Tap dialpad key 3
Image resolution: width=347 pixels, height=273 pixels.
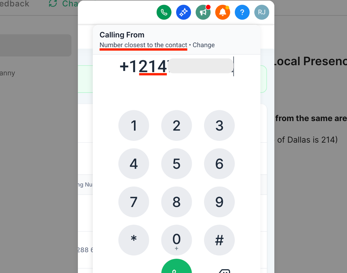pos(219,125)
